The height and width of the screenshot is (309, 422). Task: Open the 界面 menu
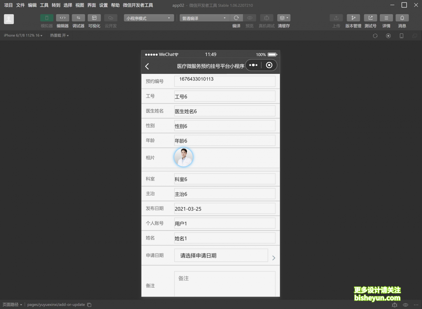(x=92, y=5)
